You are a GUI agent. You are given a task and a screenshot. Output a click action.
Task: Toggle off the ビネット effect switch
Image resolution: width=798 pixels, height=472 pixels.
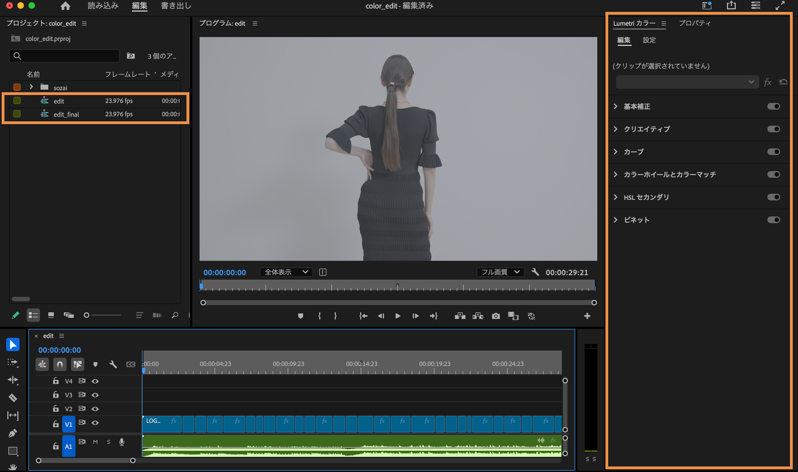pyautogui.click(x=773, y=220)
